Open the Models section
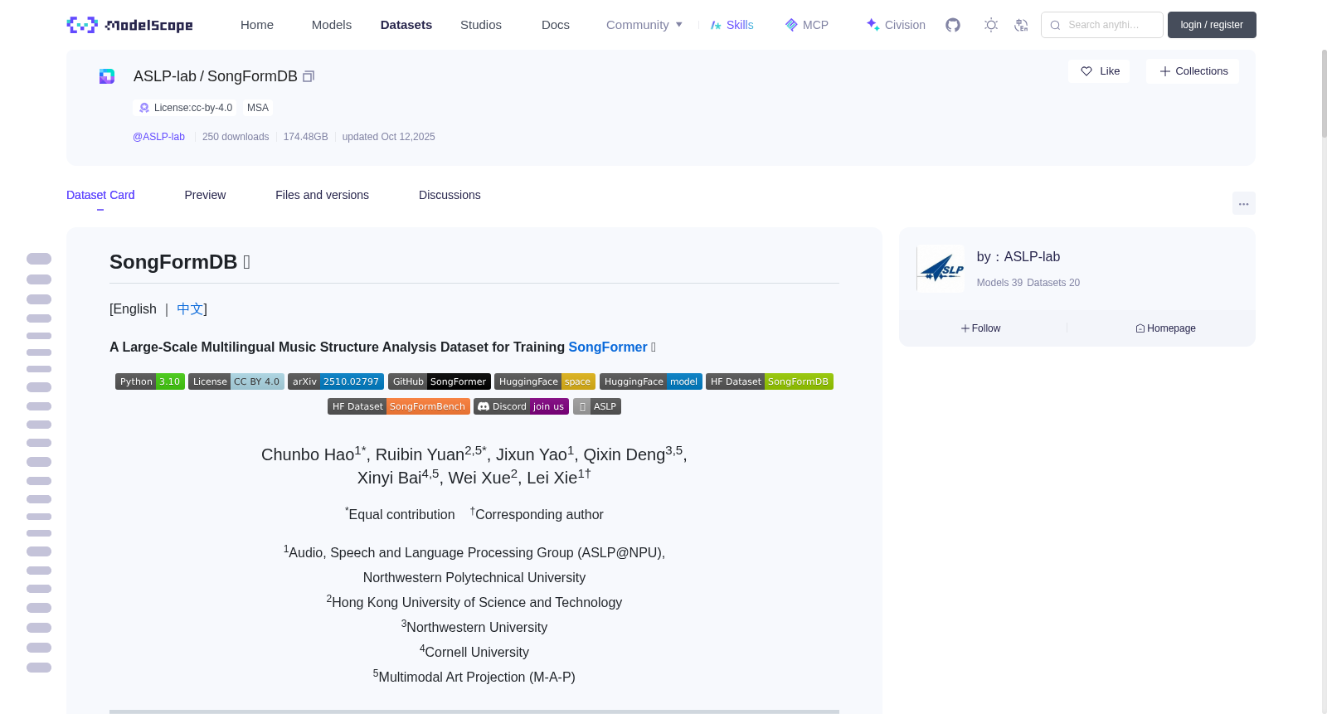 click(332, 25)
